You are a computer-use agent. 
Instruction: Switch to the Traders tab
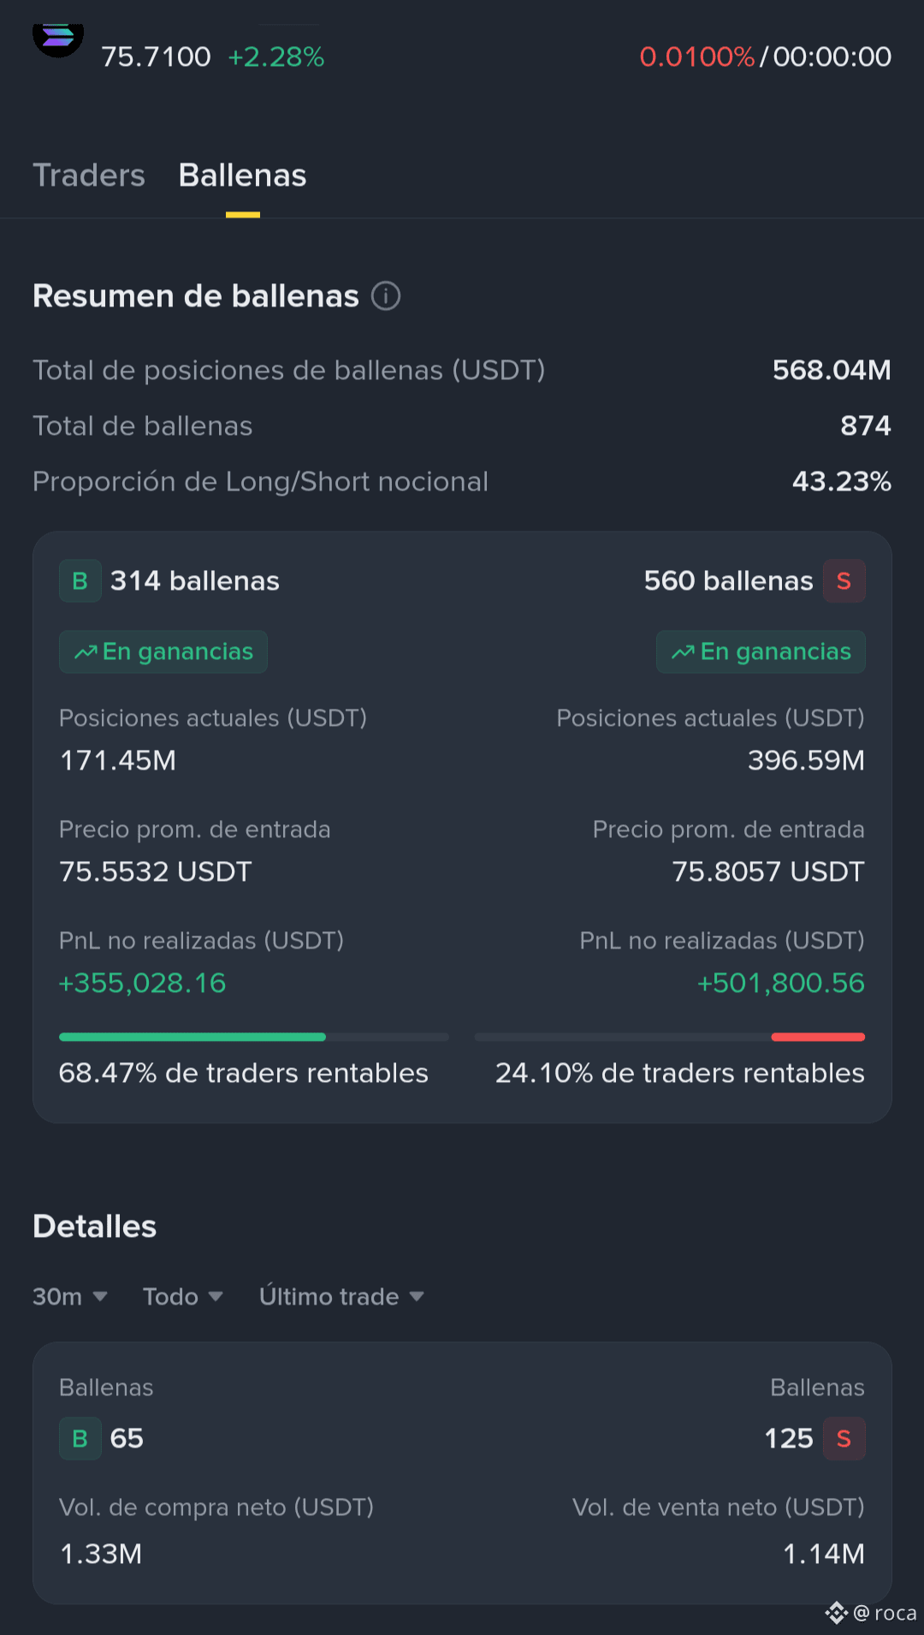tap(89, 175)
